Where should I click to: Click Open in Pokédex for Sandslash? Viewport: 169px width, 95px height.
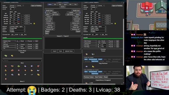pyautogui.click(x=36, y=6)
